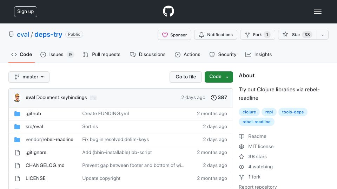Open the Security tab
337x189 pixels.
(x=223, y=55)
